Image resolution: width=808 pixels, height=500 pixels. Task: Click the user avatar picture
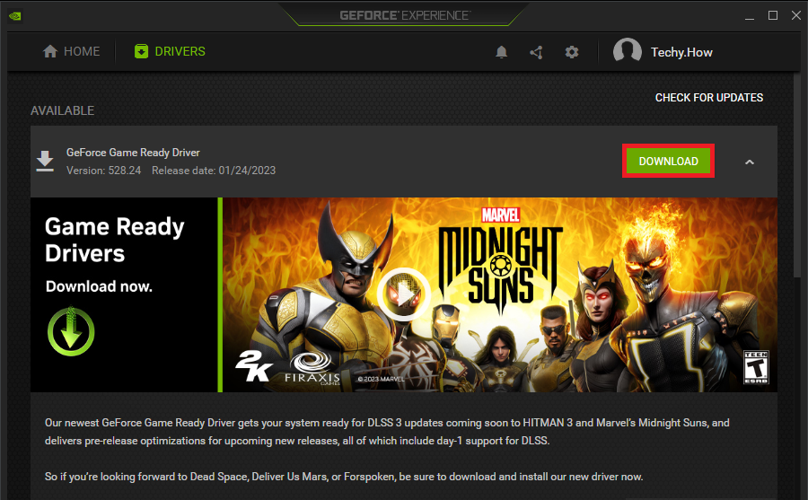click(628, 51)
